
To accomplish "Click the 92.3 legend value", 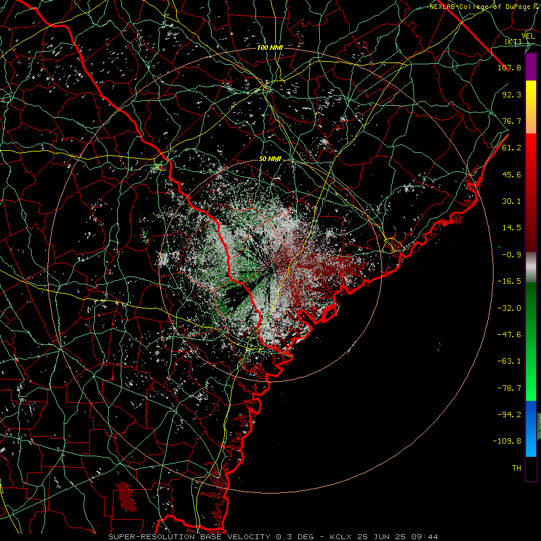I will (x=512, y=94).
